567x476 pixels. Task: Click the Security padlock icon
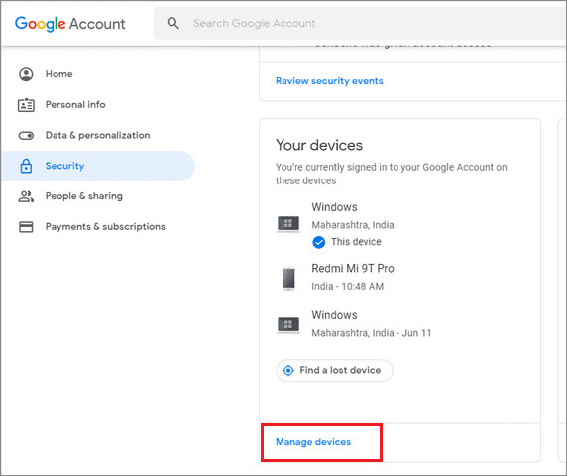pyautogui.click(x=26, y=166)
